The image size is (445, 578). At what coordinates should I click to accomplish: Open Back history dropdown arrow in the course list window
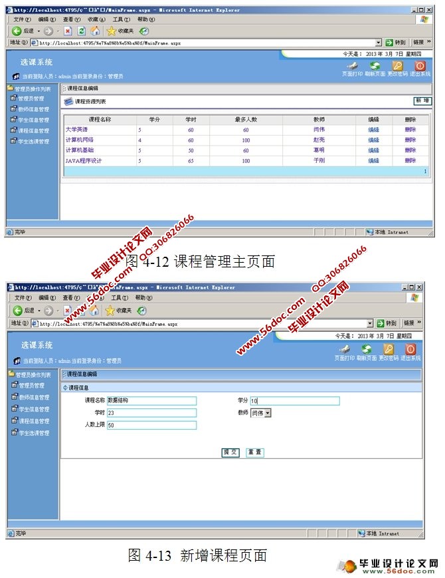point(39,31)
